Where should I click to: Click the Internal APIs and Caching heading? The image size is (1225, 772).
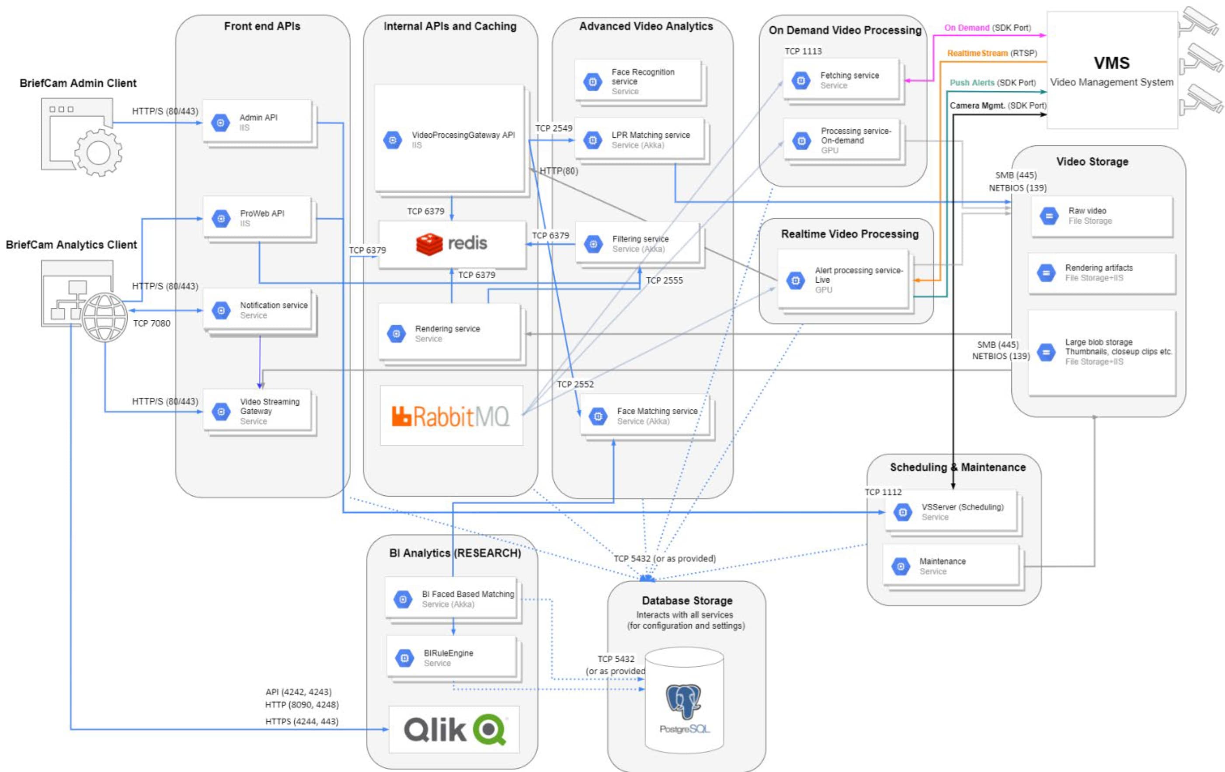(x=450, y=26)
